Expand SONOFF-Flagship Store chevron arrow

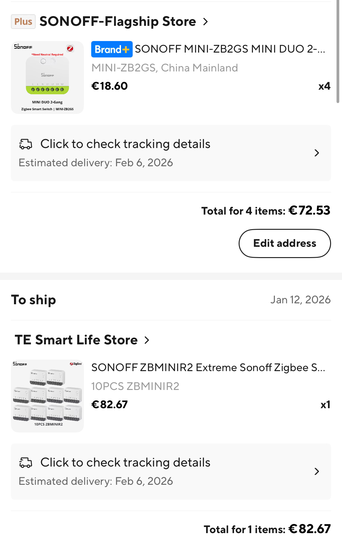pos(206,22)
